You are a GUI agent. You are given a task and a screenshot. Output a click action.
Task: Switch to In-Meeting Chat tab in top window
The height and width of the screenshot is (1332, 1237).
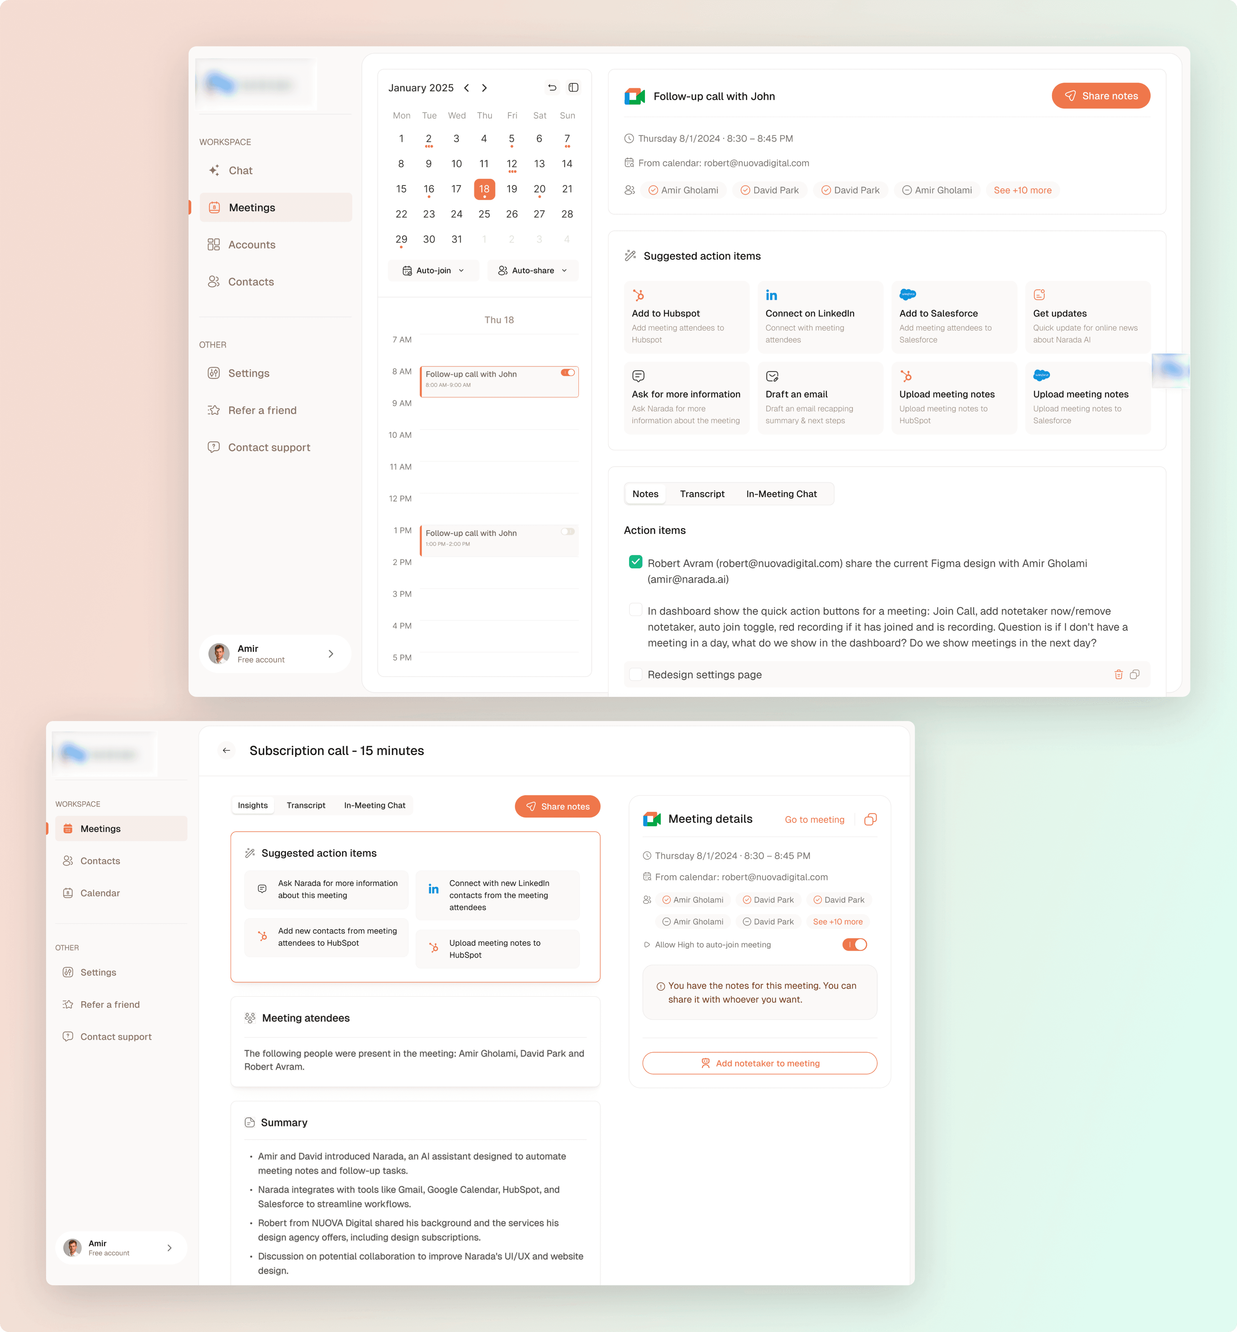pyautogui.click(x=781, y=494)
